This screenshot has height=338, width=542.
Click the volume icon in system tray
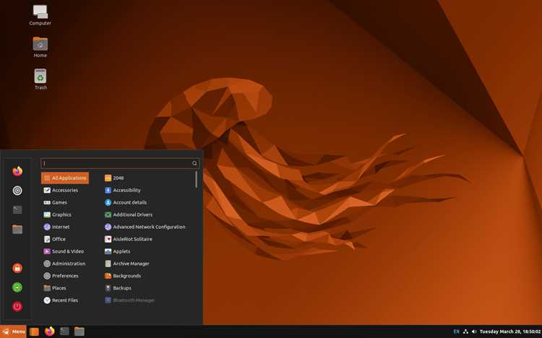474,331
